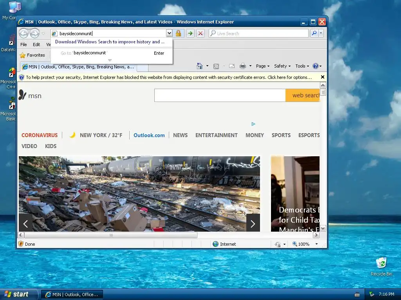Open a new blank tab
Screen dimensions: 401x300
click(143, 68)
